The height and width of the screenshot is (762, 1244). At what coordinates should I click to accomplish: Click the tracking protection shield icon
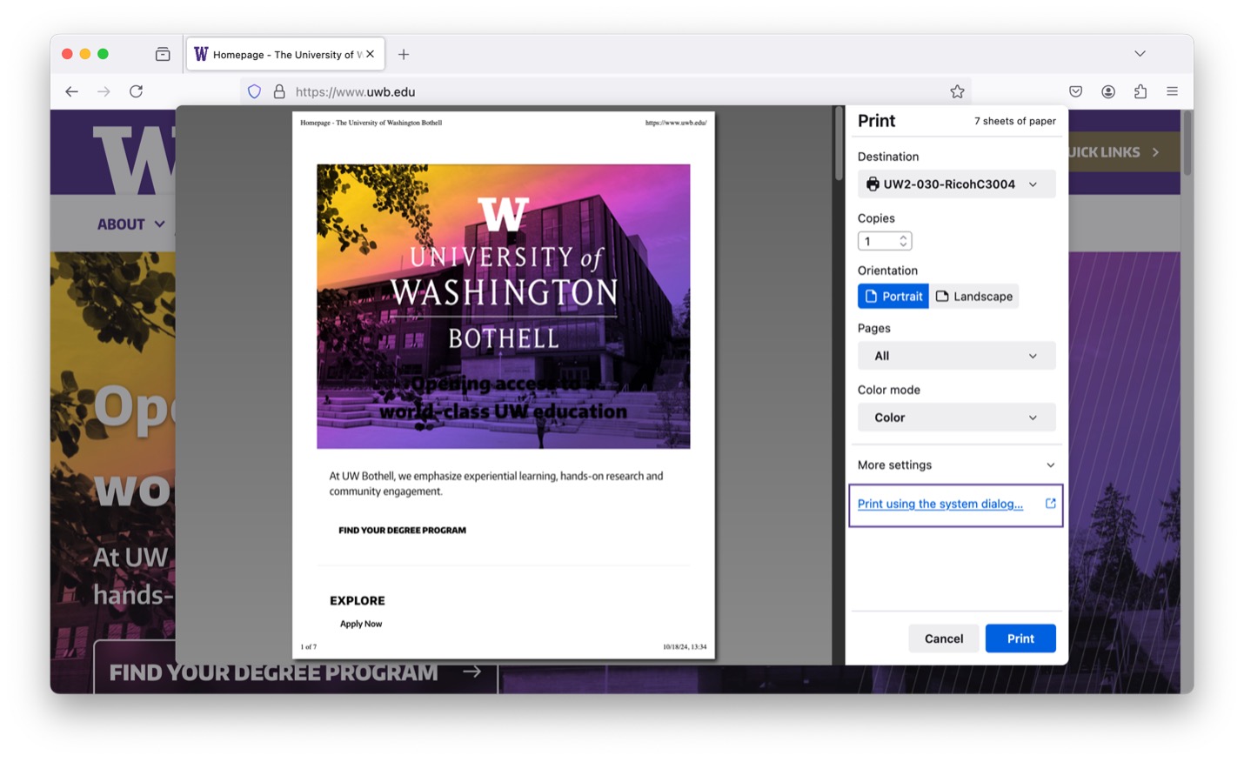pos(254,91)
